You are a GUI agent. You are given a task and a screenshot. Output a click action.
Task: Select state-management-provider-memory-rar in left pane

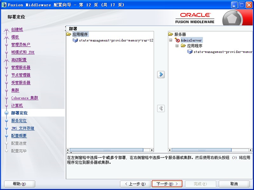tap(116, 40)
